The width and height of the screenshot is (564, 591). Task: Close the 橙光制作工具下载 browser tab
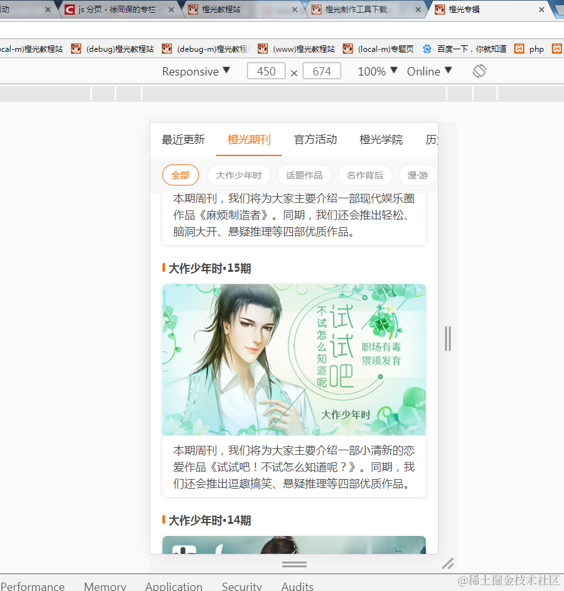[418, 10]
